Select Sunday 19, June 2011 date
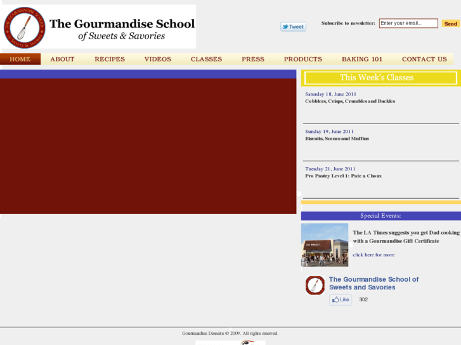Viewport: 461px width, 345px height. click(x=329, y=132)
